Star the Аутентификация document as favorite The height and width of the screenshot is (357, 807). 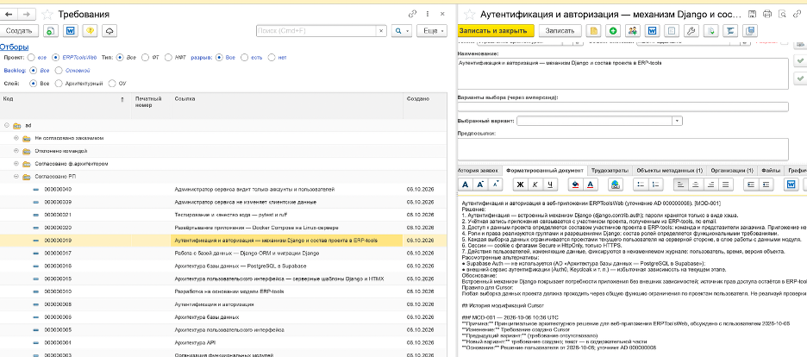point(468,15)
